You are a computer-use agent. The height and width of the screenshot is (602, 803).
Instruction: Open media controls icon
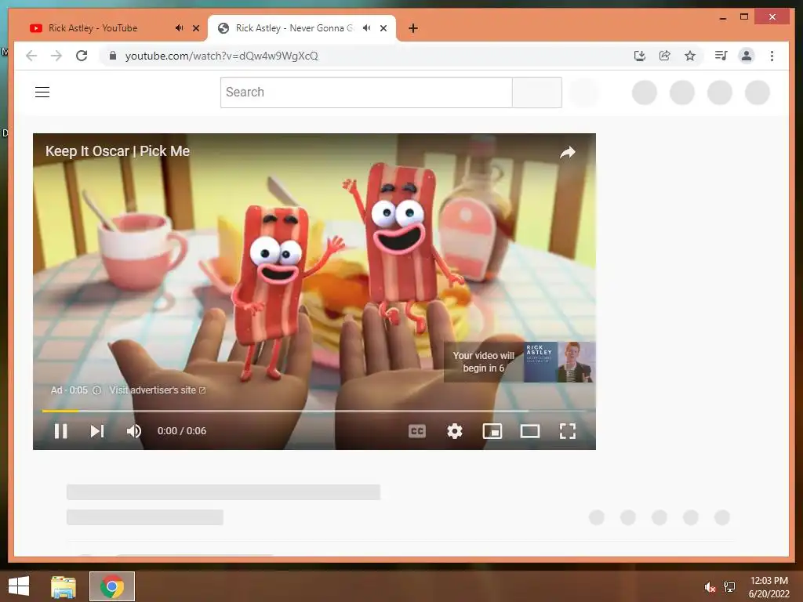coord(721,56)
